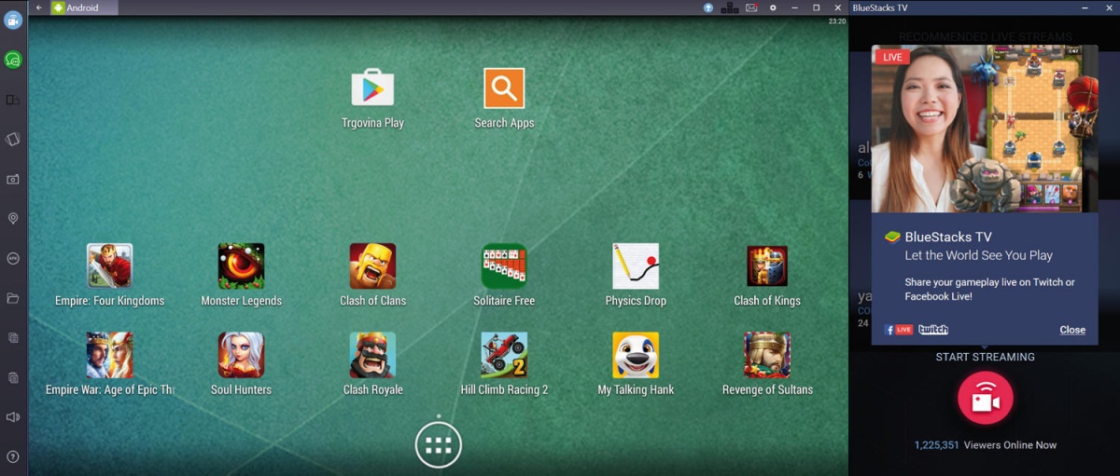Click the back arrow in title bar
Image resolution: width=1120 pixels, height=476 pixels.
[38, 7]
